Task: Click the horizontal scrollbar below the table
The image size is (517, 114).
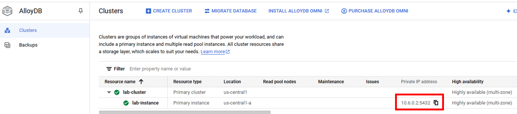Action: [x=185, y=112]
